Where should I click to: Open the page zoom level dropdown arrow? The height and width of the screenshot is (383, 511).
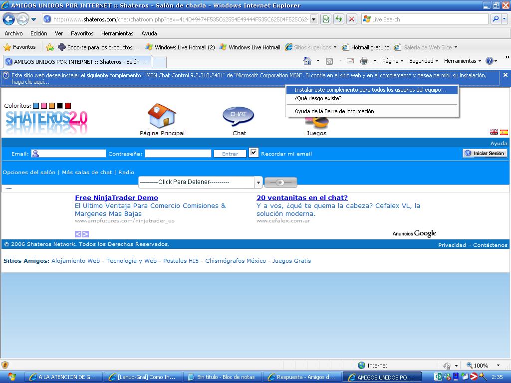498,366
